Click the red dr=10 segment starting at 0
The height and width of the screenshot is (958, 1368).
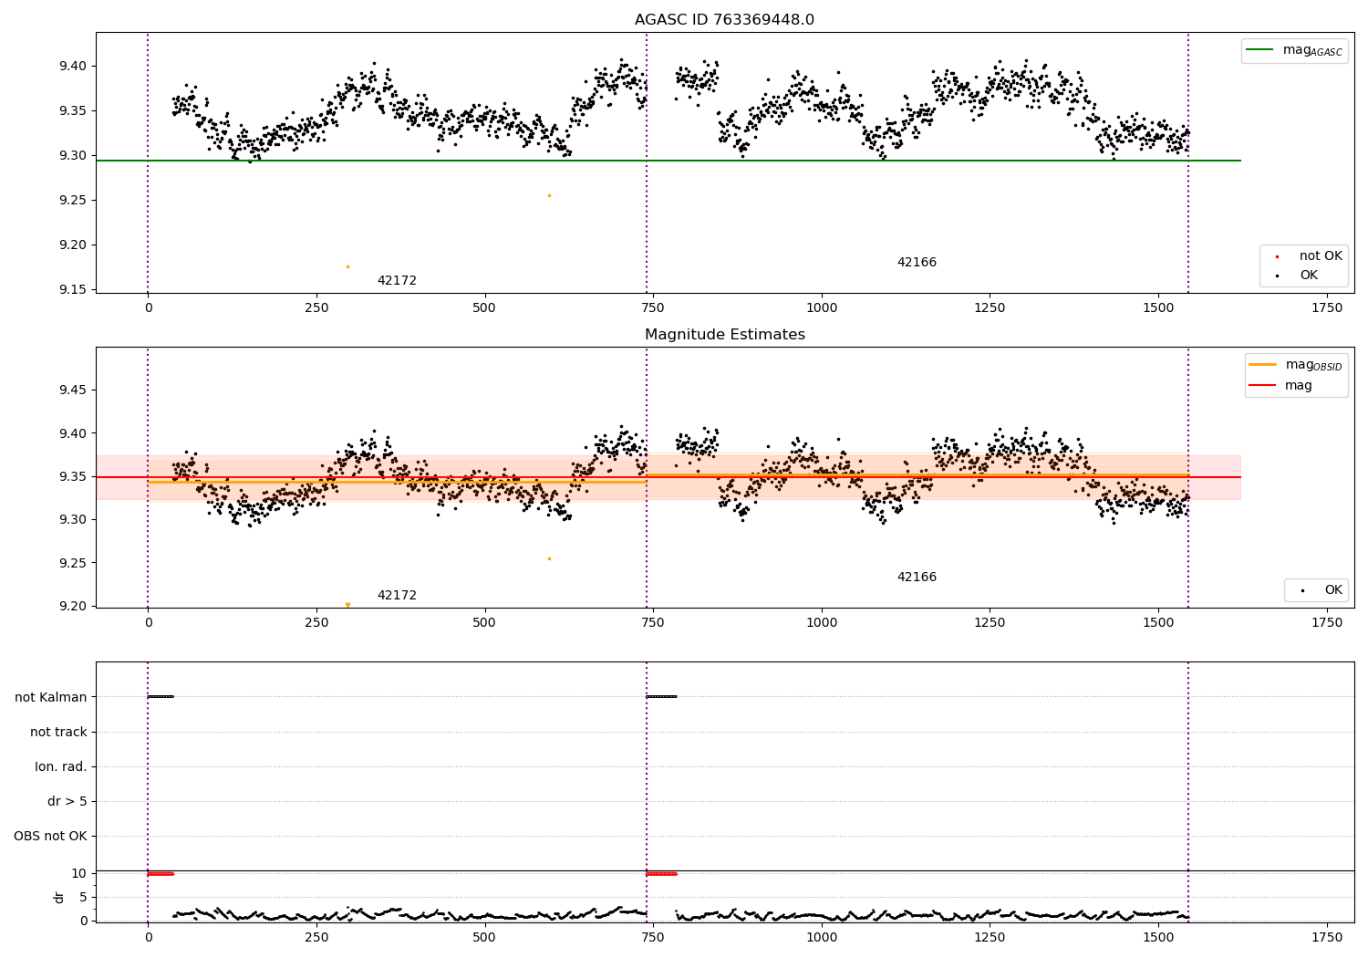tap(161, 874)
